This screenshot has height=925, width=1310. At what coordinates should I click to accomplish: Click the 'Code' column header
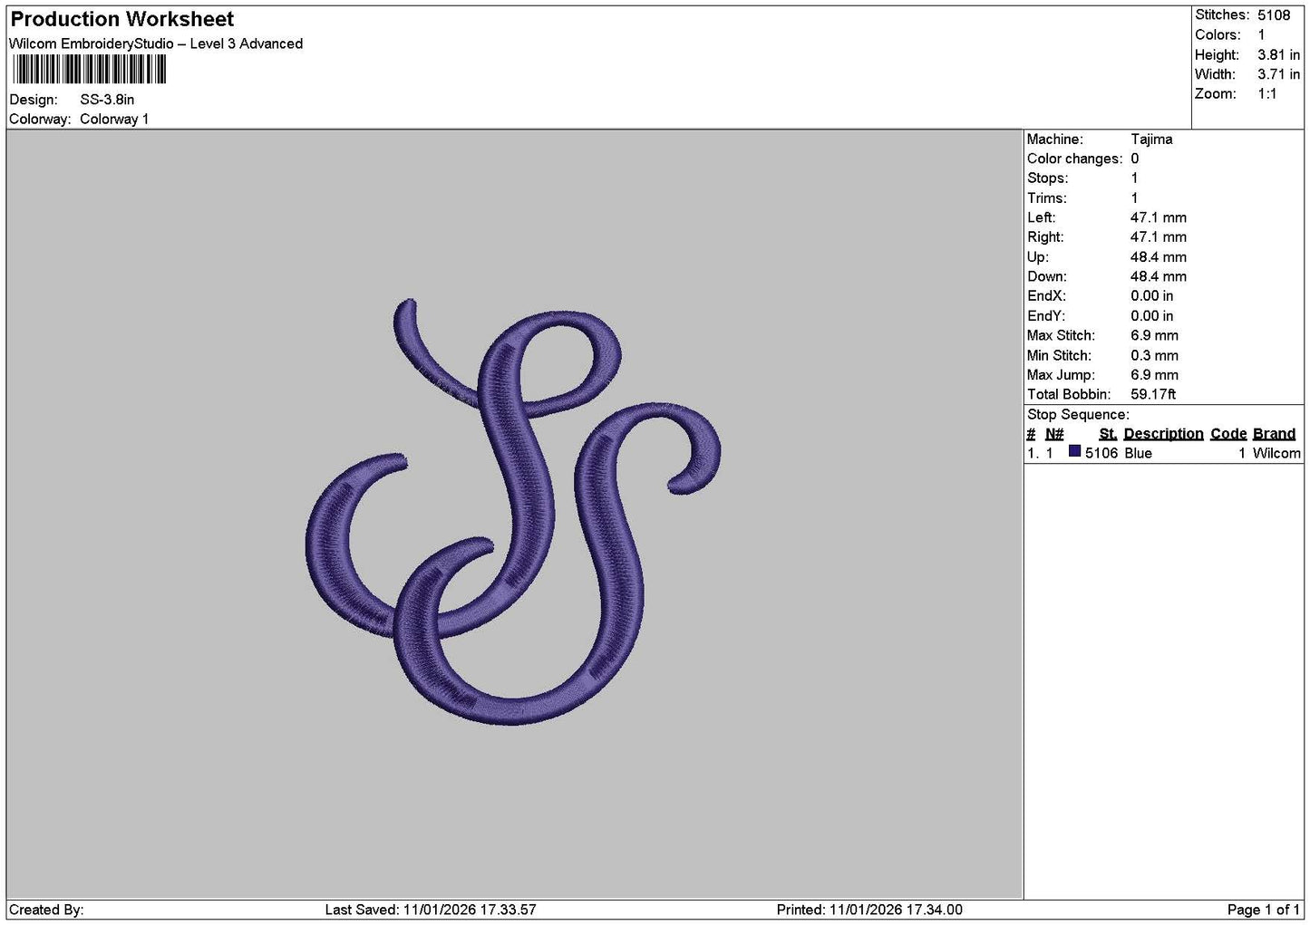point(1228,434)
